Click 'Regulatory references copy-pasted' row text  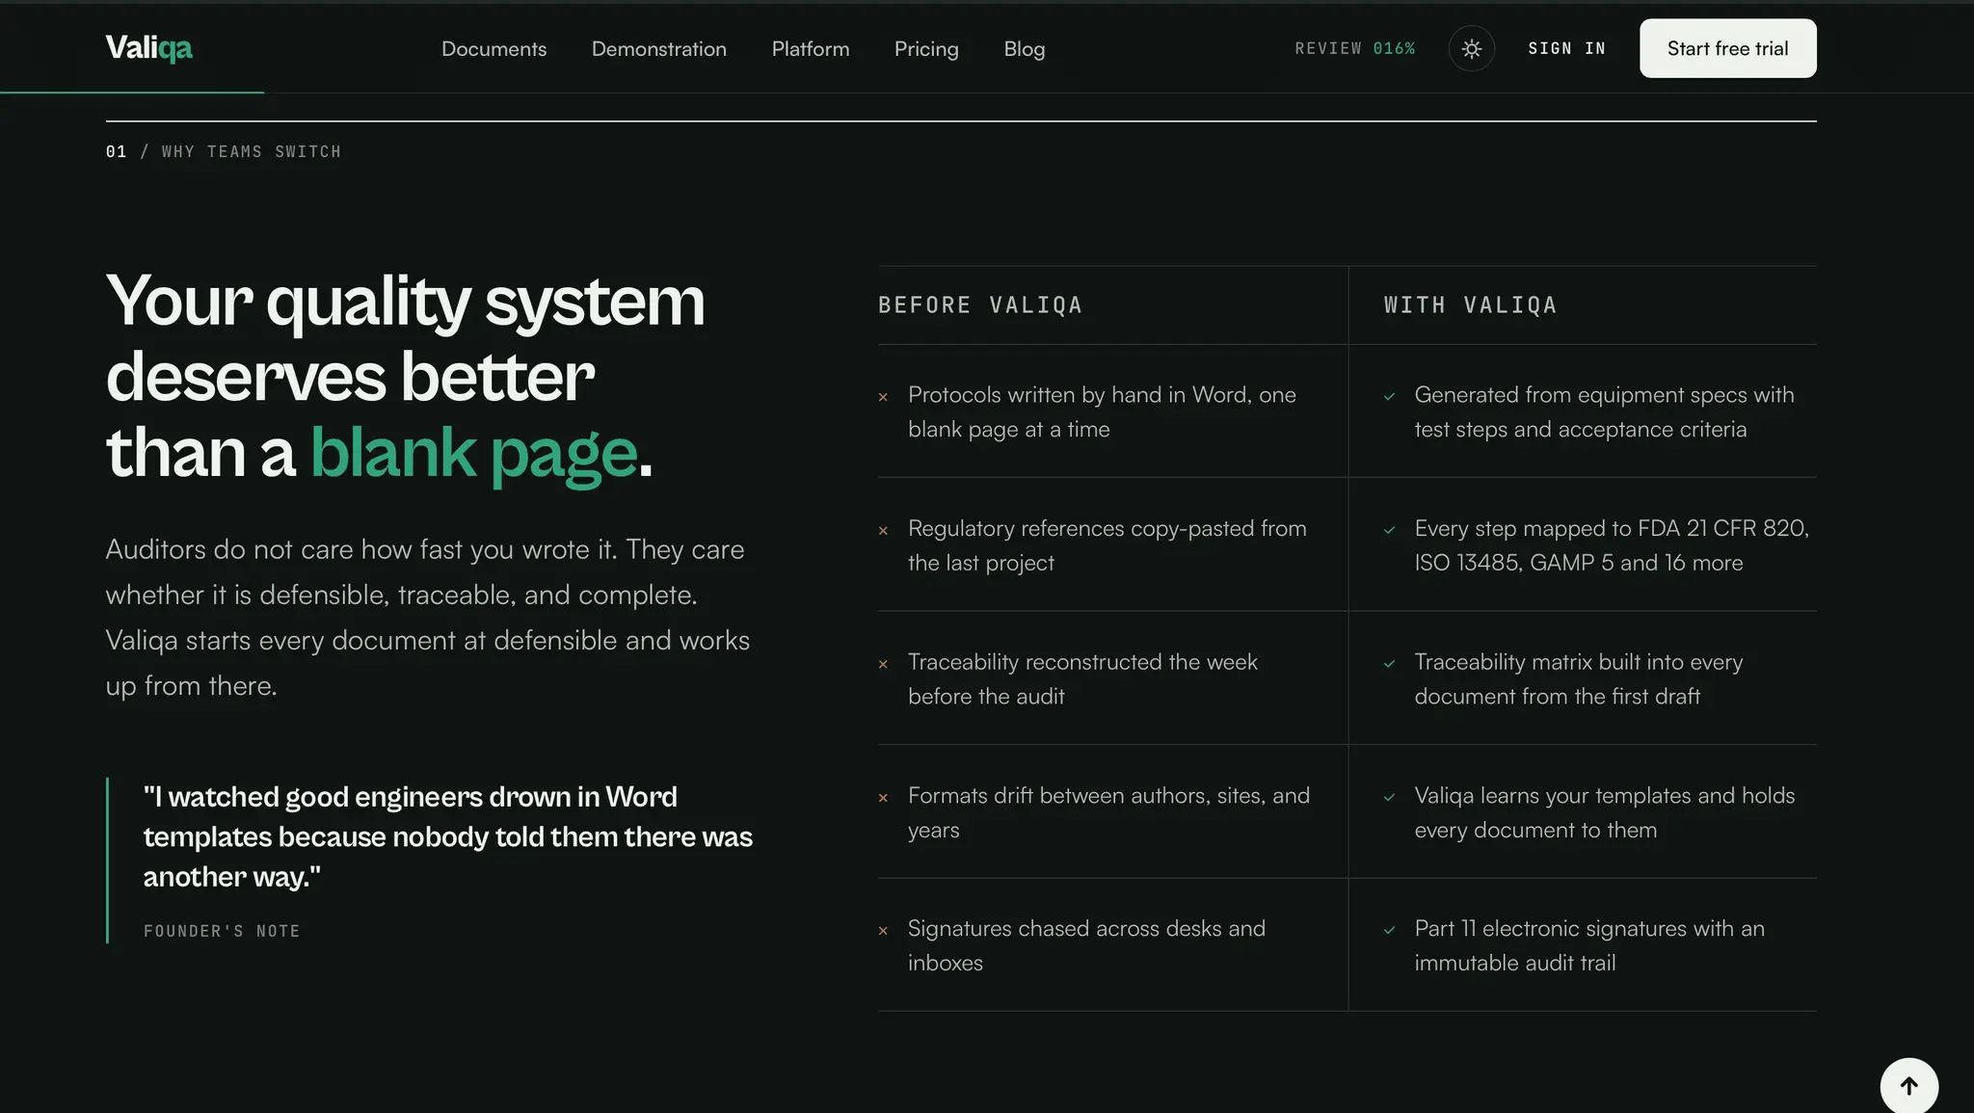point(1107,545)
